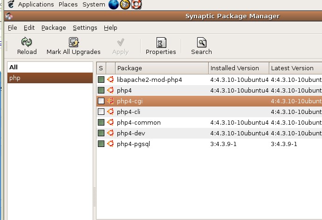
Task: Open the Places menu
Action: click(68, 4)
